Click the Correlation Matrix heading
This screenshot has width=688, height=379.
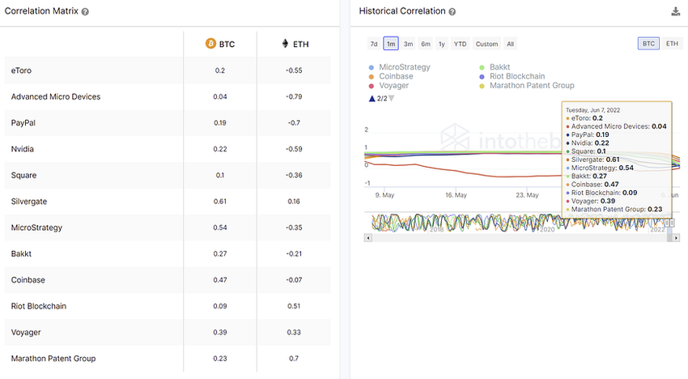(x=41, y=11)
